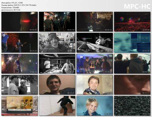The image size is (152, 117).
Task: Select the red light thumbnail at 00:00:45
Action: click(19, 22)
